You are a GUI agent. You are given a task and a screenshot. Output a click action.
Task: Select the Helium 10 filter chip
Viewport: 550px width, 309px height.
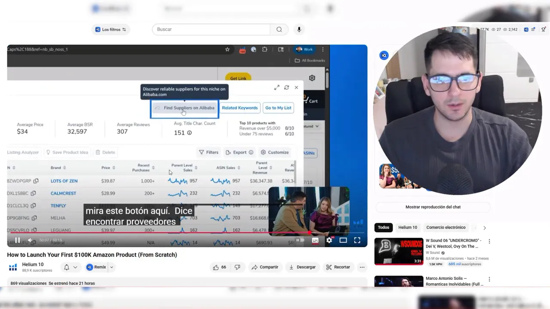407,227
